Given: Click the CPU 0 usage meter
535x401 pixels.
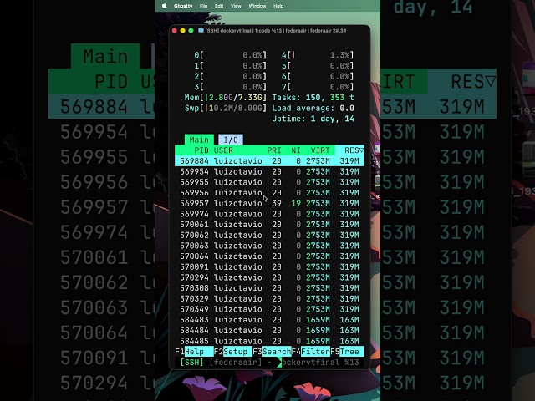Looking at the screenshot, I should point(231,55).
